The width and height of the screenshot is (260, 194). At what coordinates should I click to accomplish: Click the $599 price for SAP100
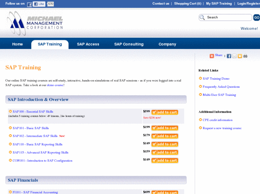(146, 111)
